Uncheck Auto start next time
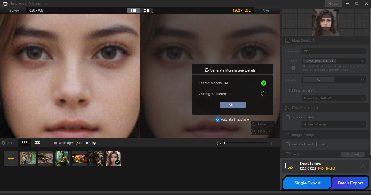Image resolution: width=371 pixels, height=195 pixels. 217,119
